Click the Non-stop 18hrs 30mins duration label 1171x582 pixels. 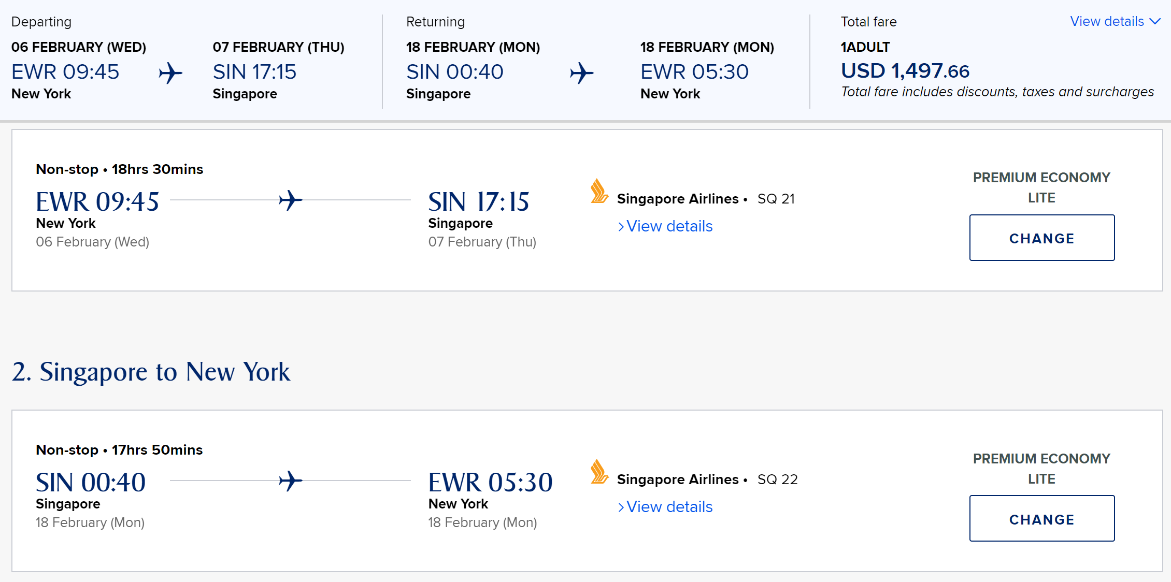[x=119, y=169]
